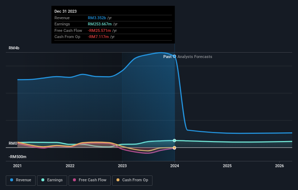The height and width of the screenshot is (190, 298).
Task: Click the RM0 y-axis label
Action: click(13, 143)
